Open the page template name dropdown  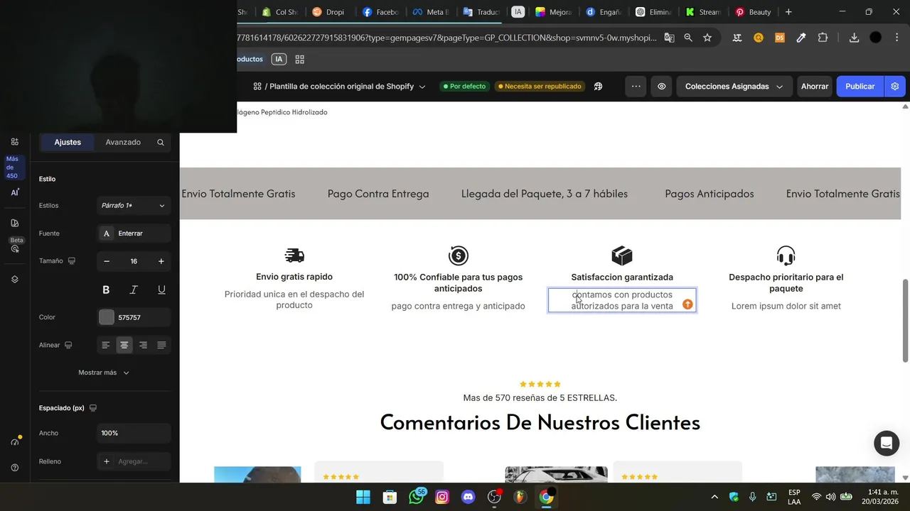tap(340, 87)
